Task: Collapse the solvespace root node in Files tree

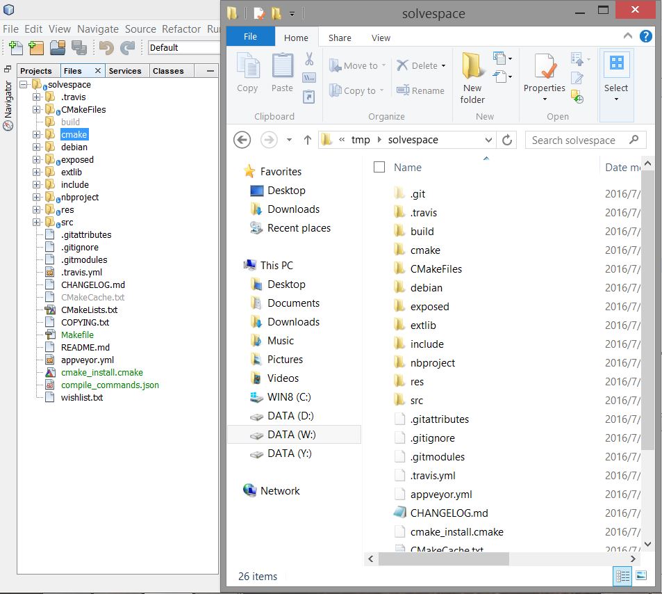Action: click(24, 85)
